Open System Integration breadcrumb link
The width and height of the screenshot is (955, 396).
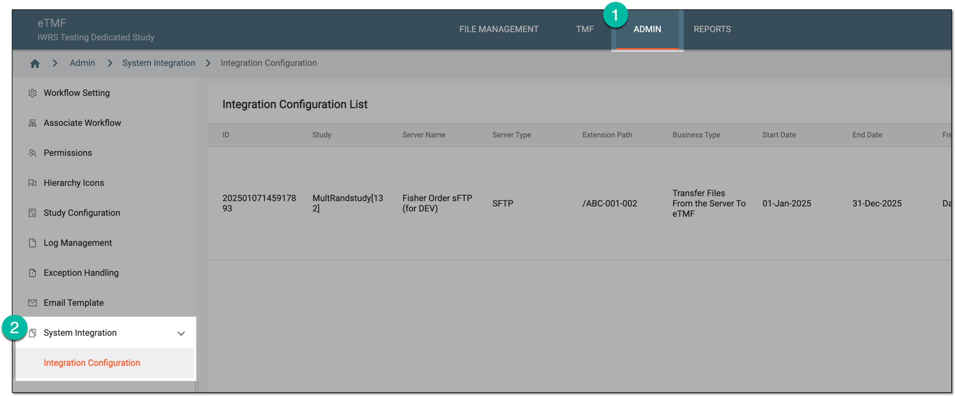tap(159, 63)
